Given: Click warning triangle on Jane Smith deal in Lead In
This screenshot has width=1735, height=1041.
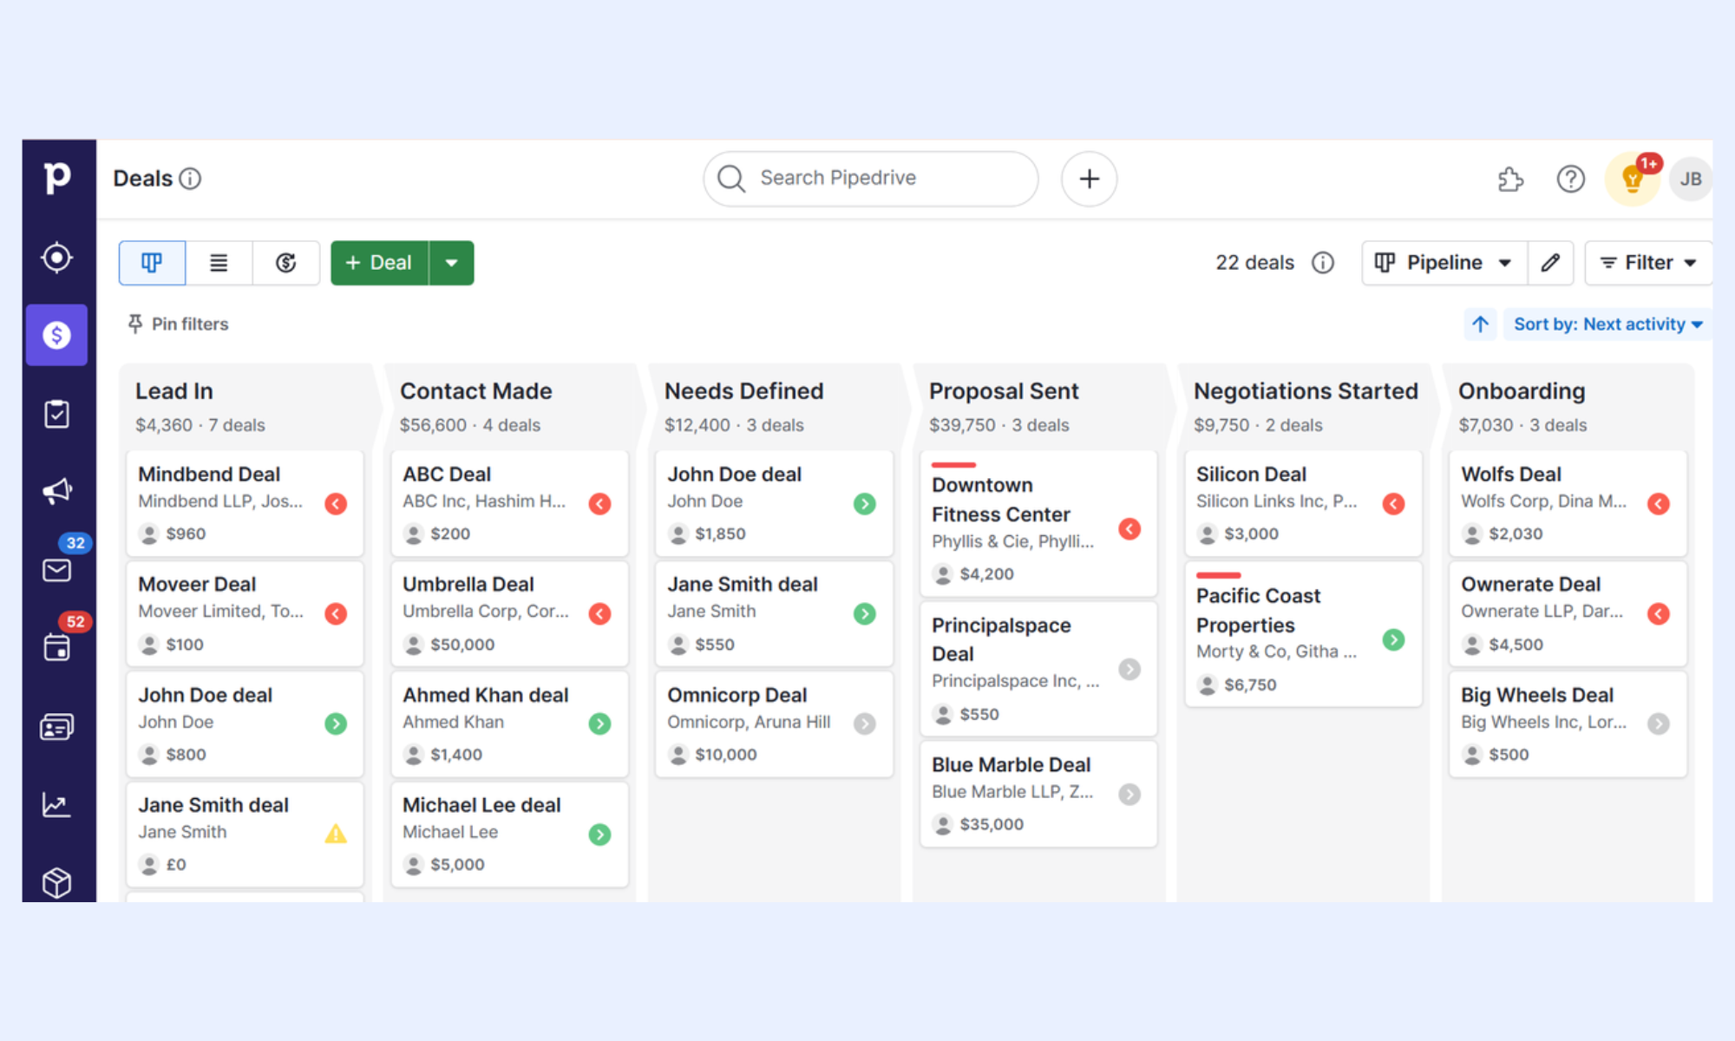Looking at the screenshot, I should point(336,834).
